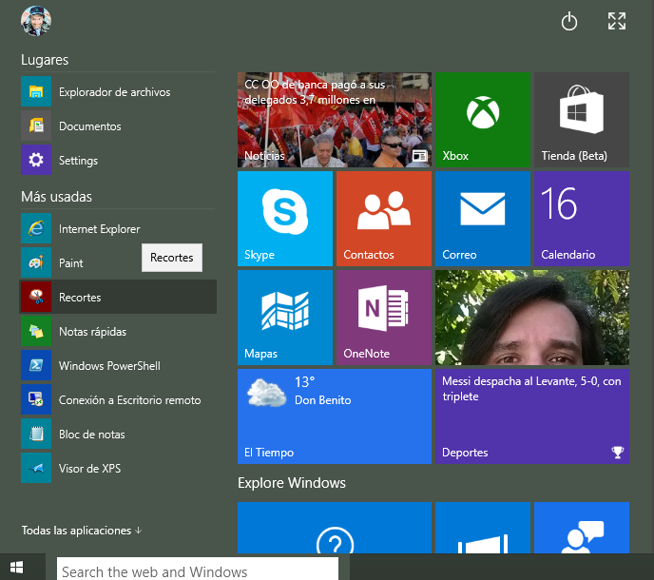Open the Skype tile
654x580 pixels.
(285, 219)
